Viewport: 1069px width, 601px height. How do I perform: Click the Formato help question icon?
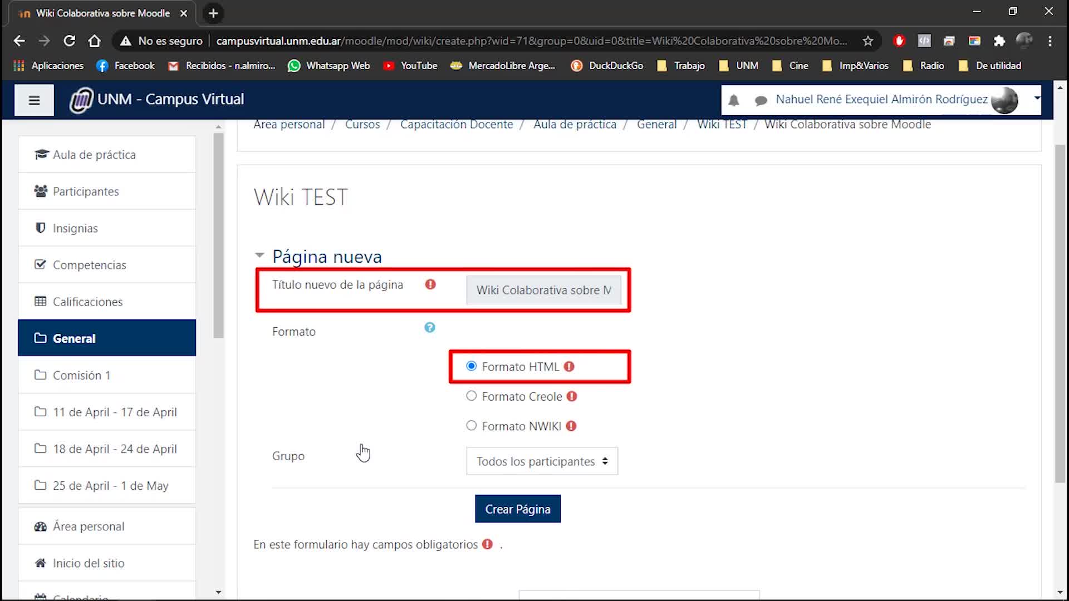(429, 328)
